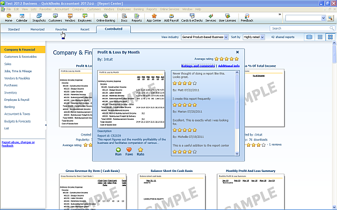Switch to the Standard tab
This screenshot has width=337, height=210.
click(x=13, y=29)
